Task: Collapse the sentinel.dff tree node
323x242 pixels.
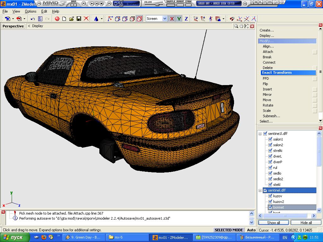Action: 260,190
